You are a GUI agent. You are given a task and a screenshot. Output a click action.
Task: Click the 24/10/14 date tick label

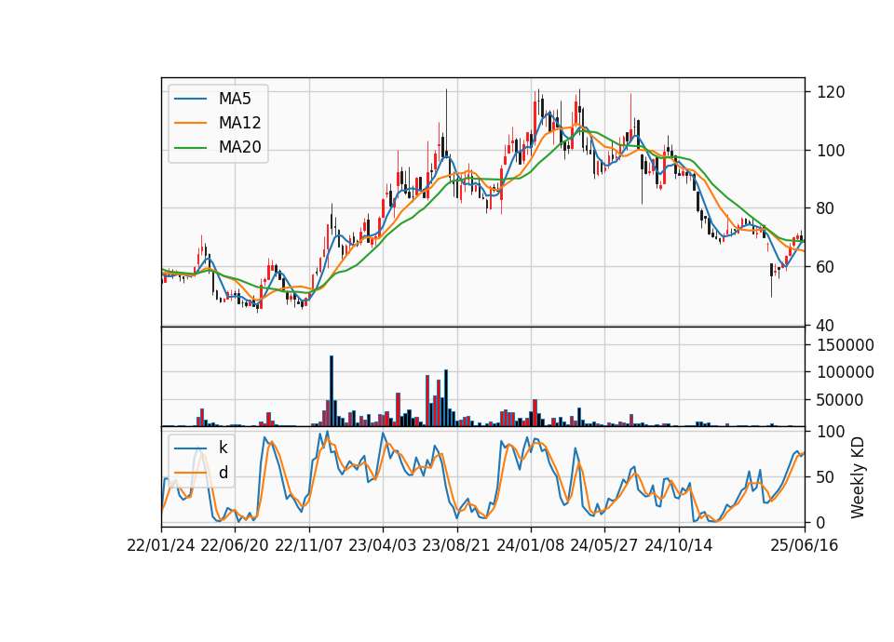(679, 546)
